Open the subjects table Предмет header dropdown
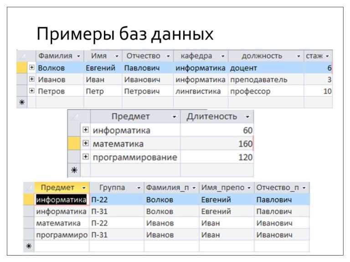350x262 pixels. [175, 117]
